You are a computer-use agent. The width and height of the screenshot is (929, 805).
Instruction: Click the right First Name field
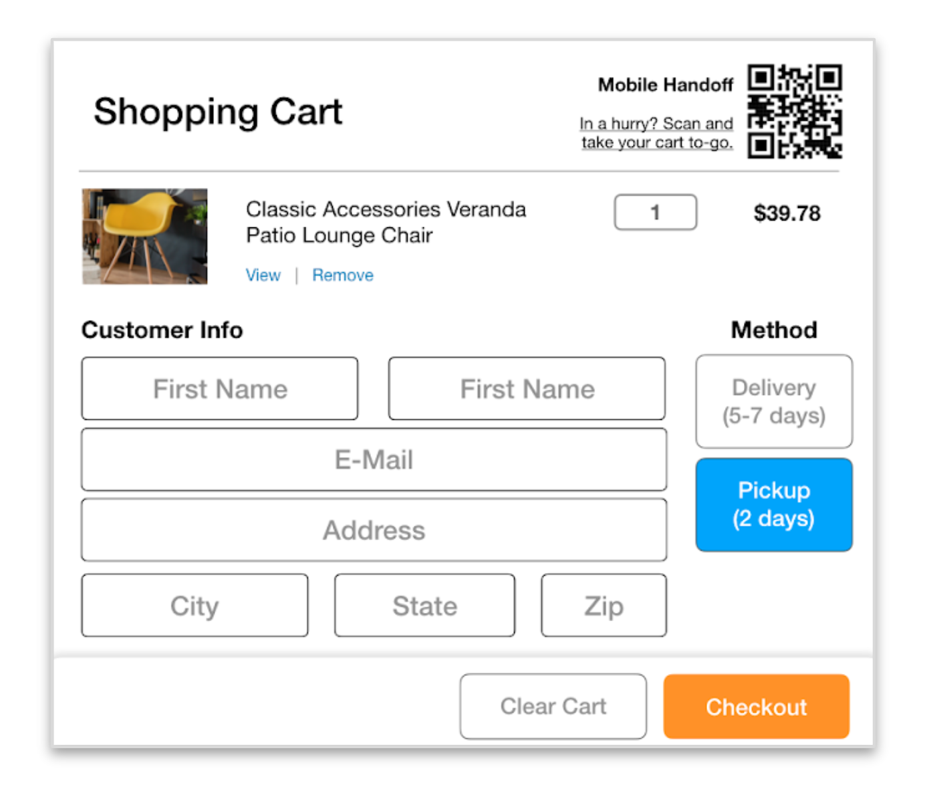[x=527, y=388]
